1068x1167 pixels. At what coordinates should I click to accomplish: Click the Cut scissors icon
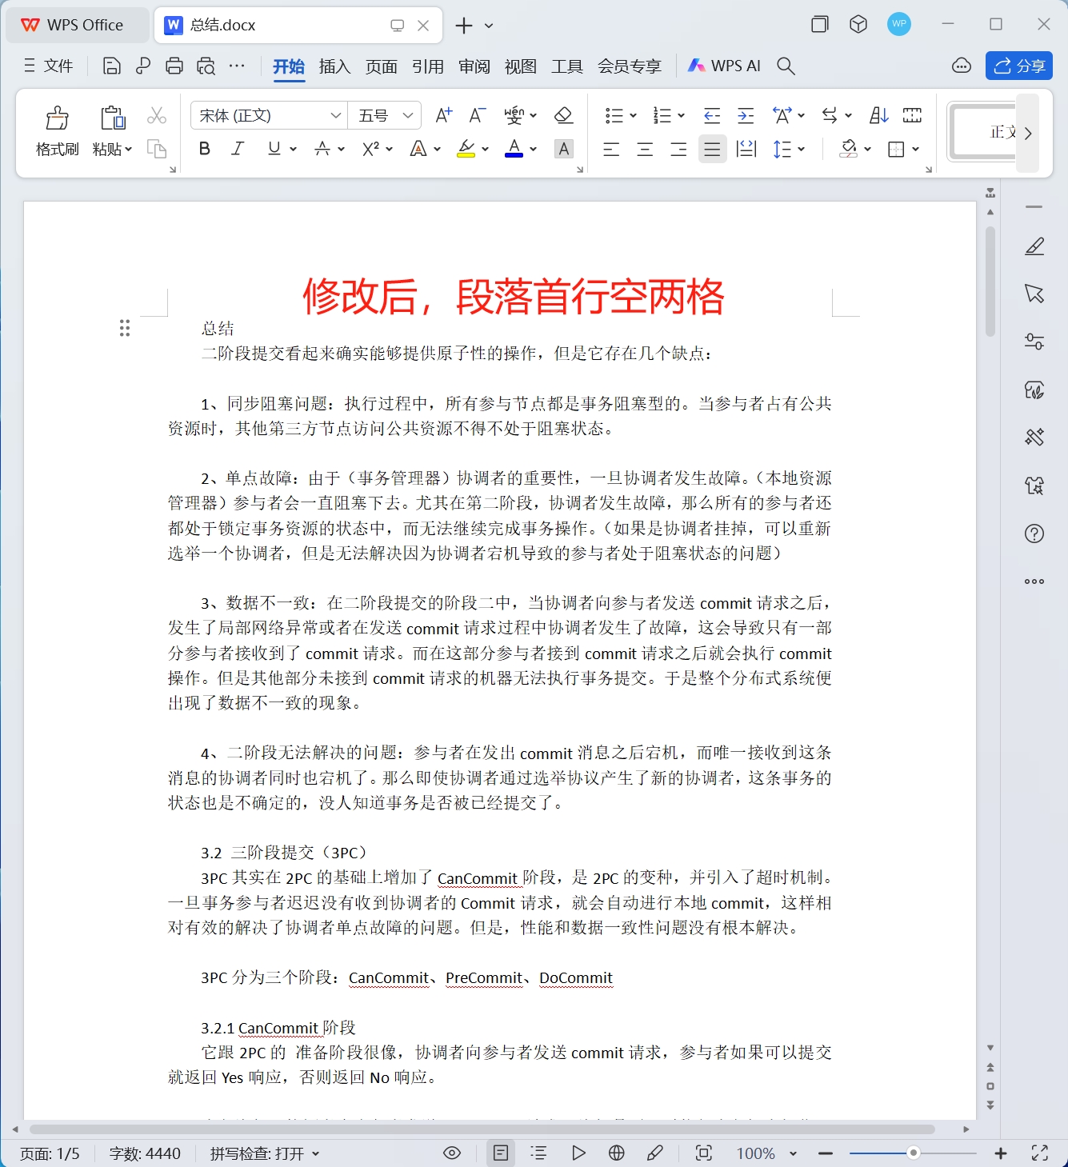(157, 114)
